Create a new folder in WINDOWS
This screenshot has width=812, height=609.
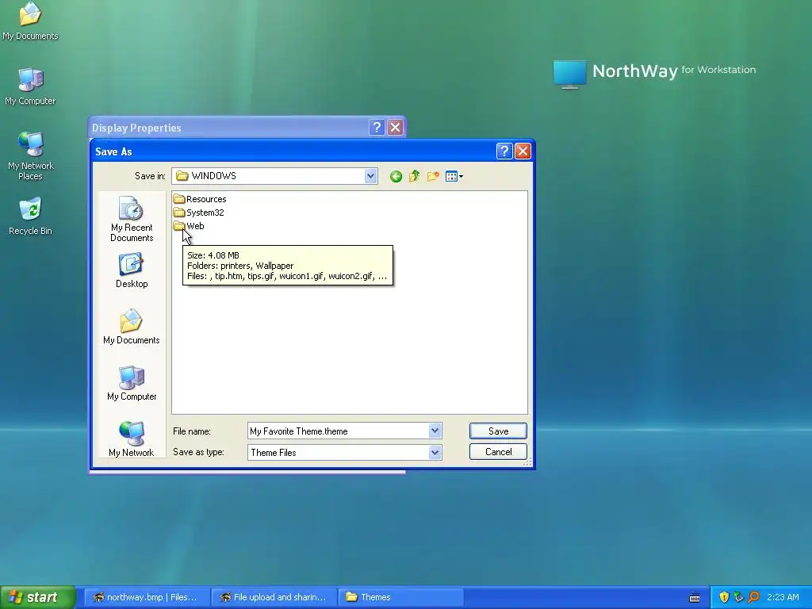(433, 177)
